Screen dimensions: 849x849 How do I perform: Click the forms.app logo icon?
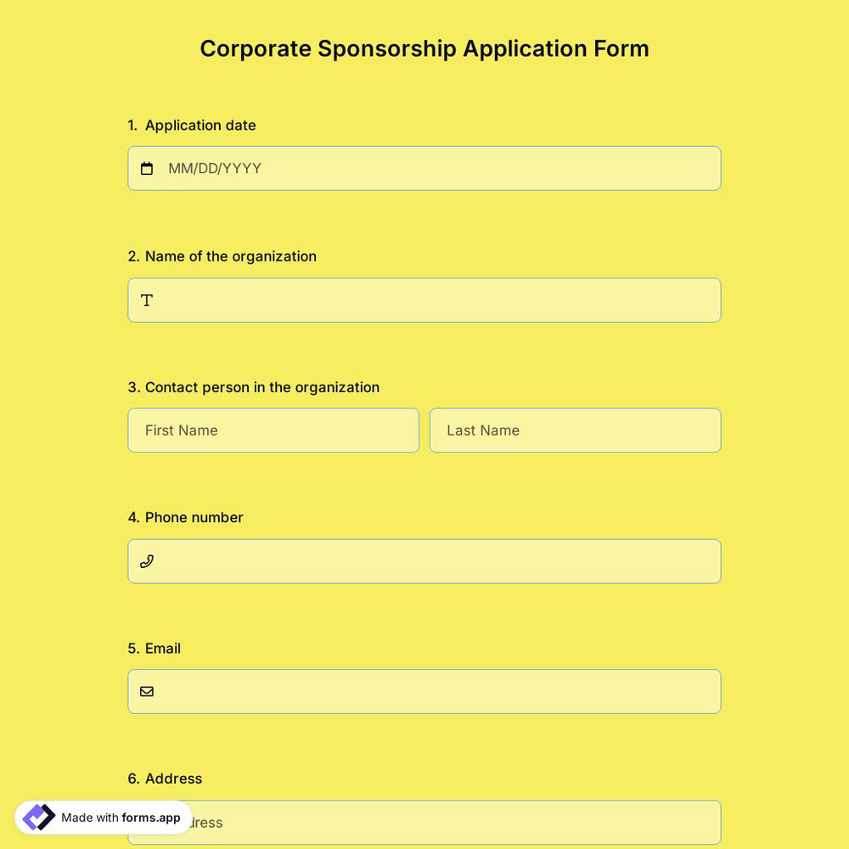point(37,816)
